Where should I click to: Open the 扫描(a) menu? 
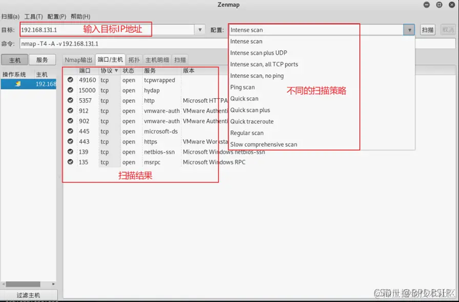[x=10, y=16]
